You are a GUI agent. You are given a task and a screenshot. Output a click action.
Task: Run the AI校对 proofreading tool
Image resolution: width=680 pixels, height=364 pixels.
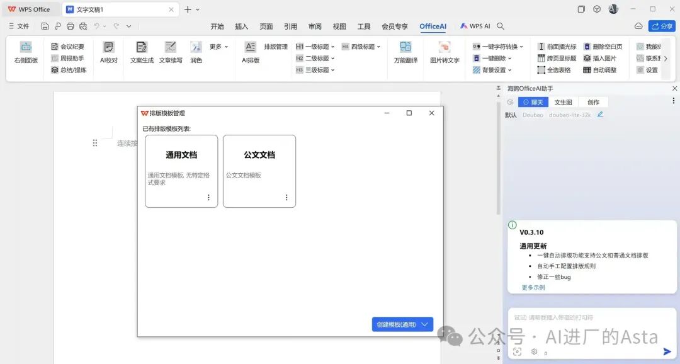pyautogui.click(x=109, y=52)
